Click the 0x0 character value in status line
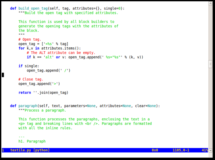215x160 pixels. click(x=155, y=150)
